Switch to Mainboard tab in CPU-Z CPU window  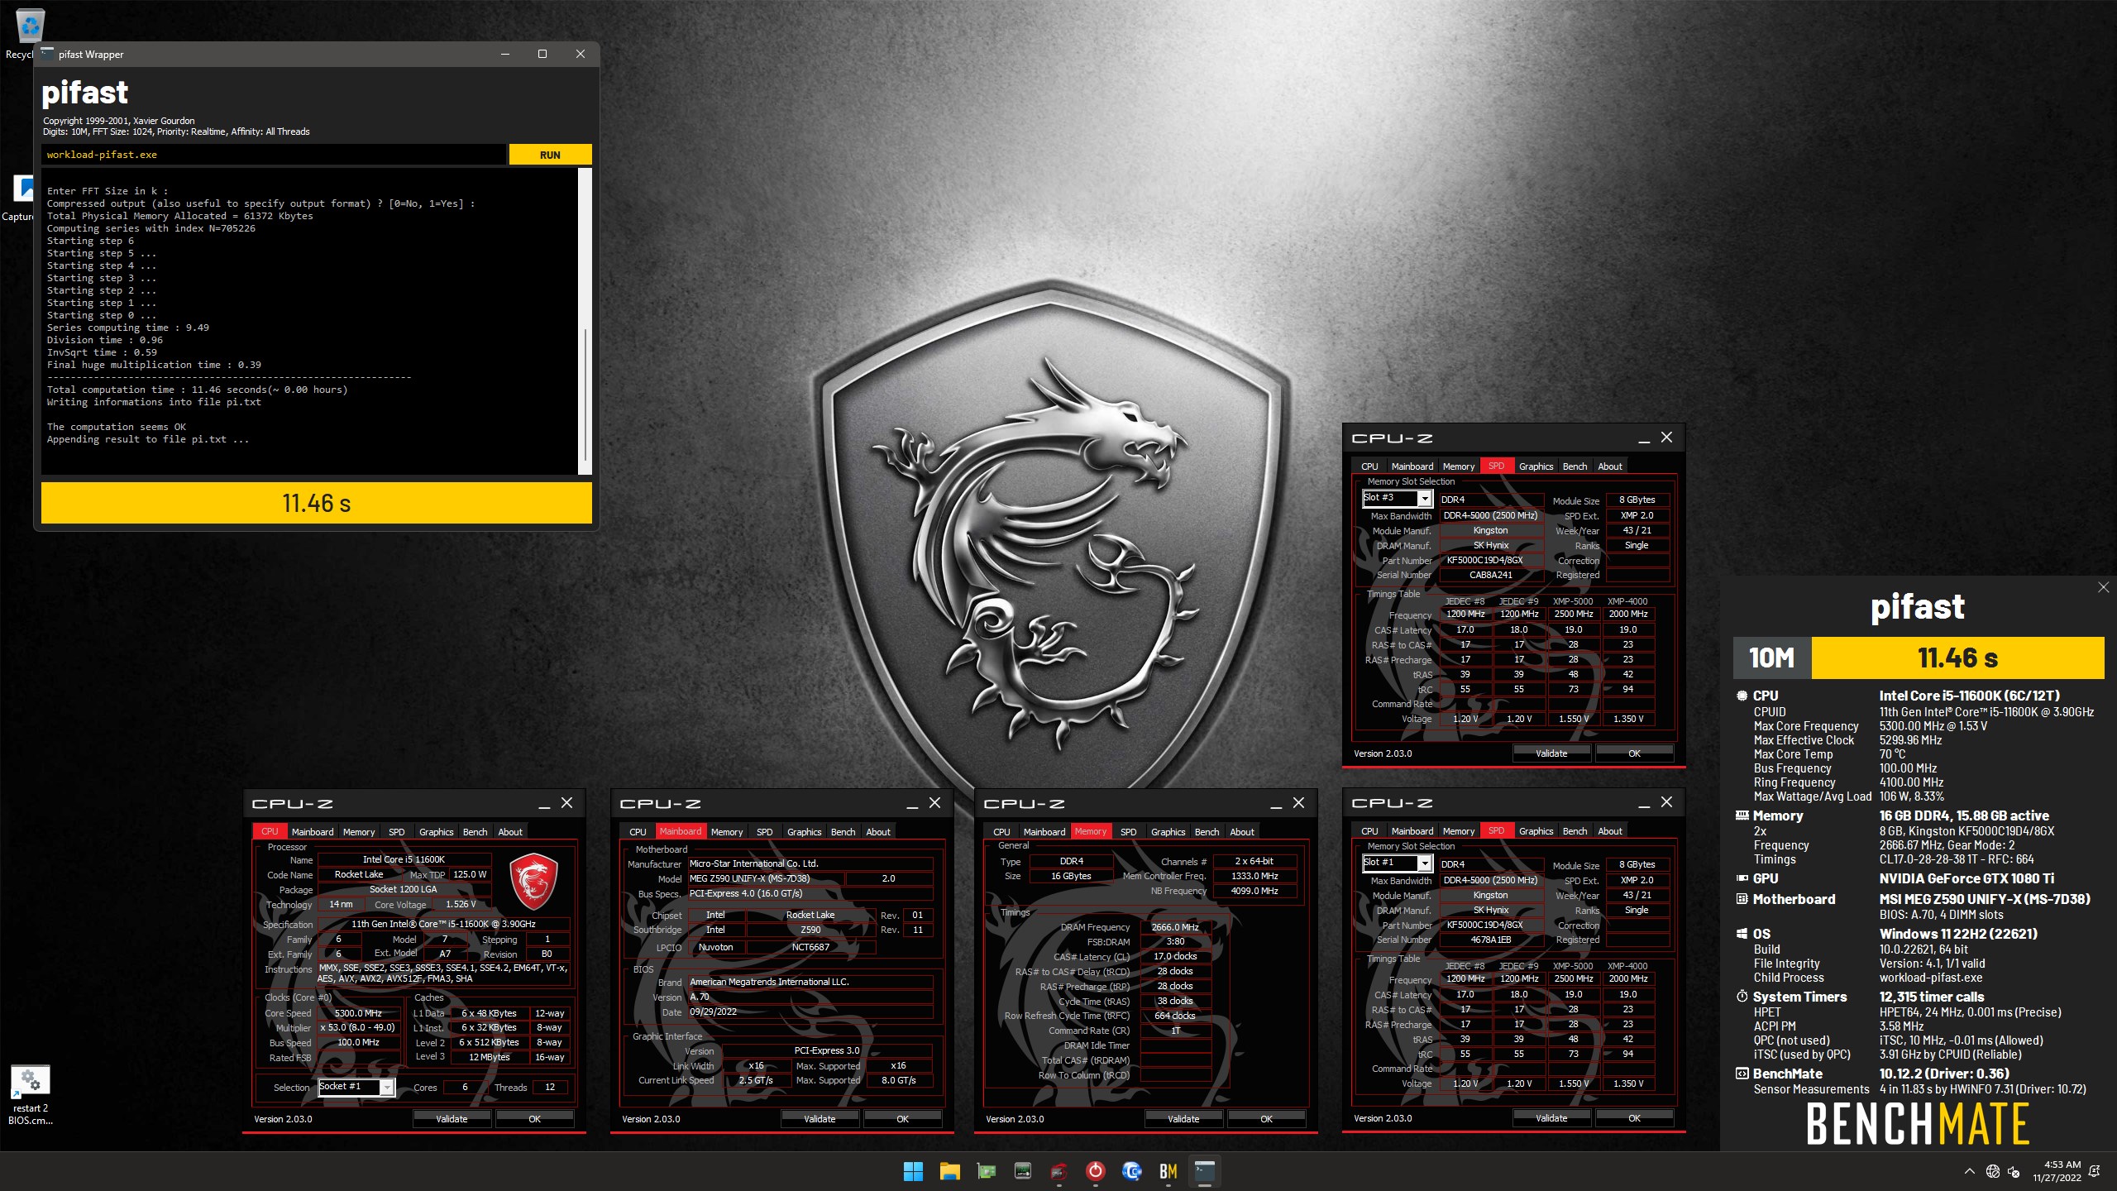(x=313, y=832)
